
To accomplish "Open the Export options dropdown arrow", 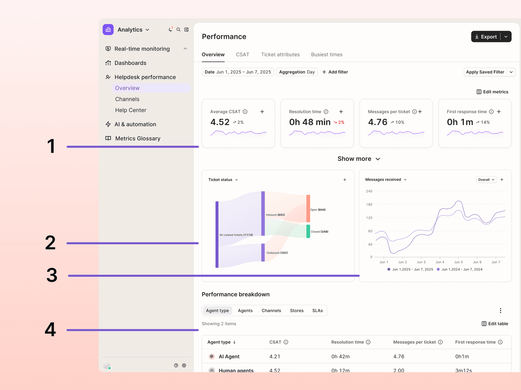I will [x=506, y=37].
